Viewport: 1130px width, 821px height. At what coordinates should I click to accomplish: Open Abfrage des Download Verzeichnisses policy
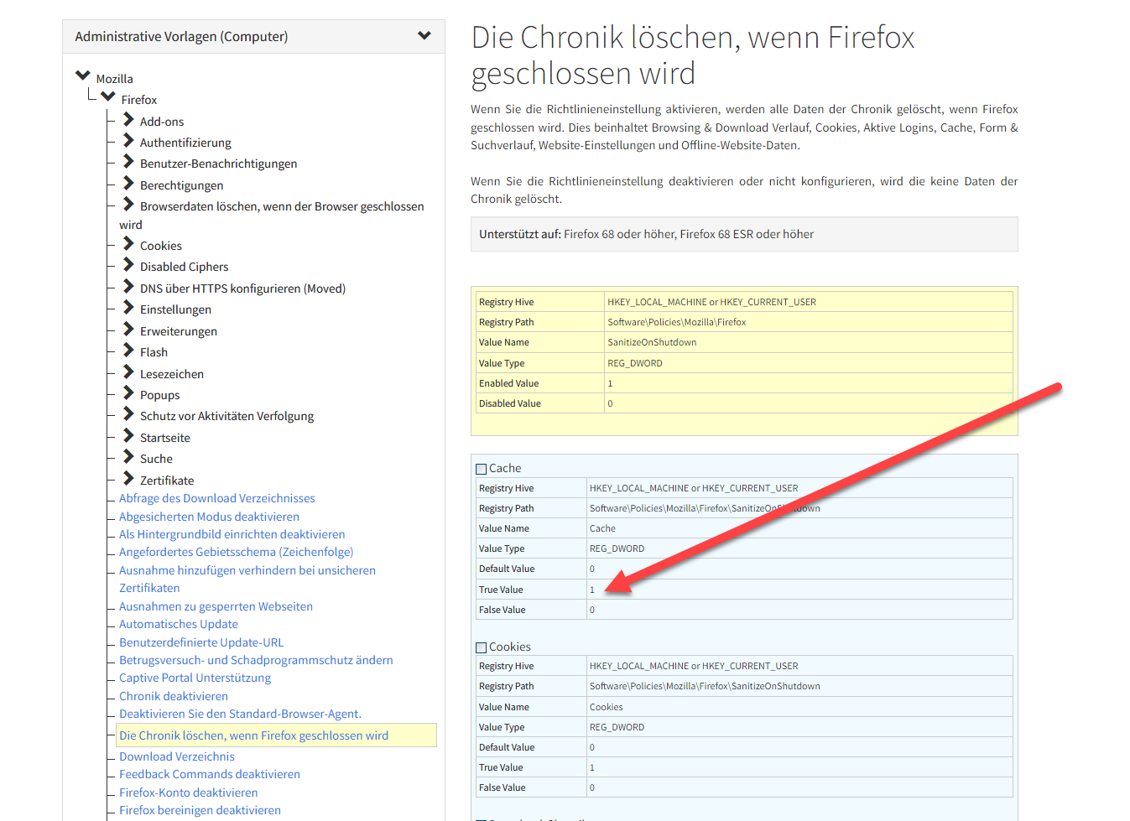click(217, 498)
